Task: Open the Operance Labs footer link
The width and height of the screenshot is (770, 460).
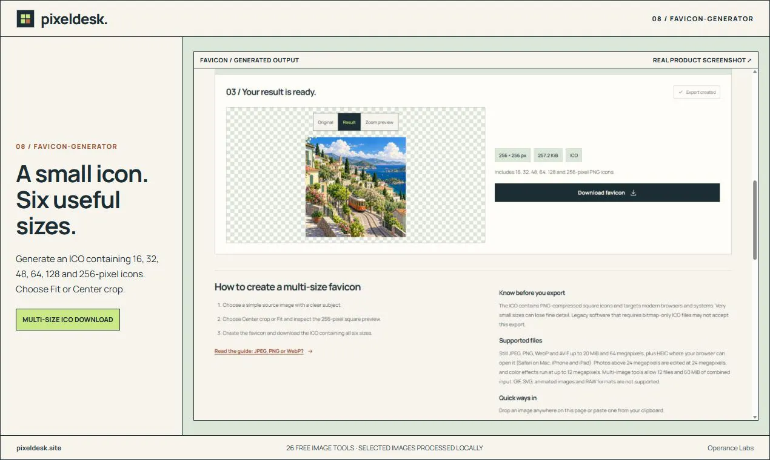Action: tap(731, 448)
